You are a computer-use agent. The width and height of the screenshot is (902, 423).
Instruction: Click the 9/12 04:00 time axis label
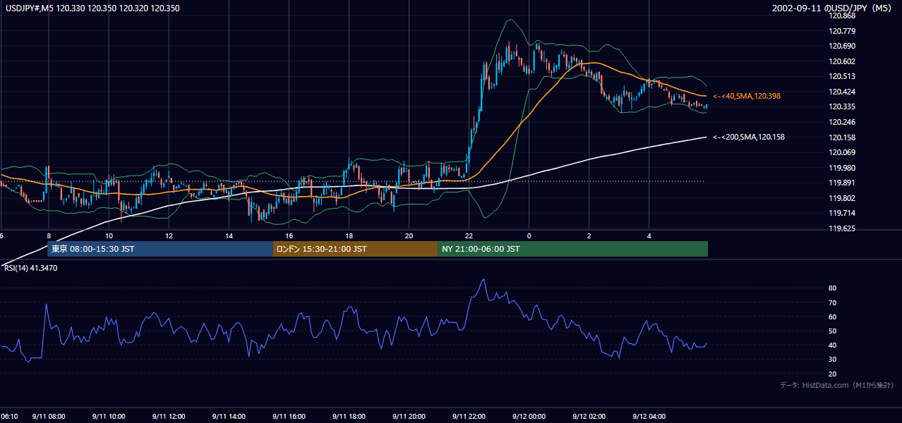click(649, 417)
